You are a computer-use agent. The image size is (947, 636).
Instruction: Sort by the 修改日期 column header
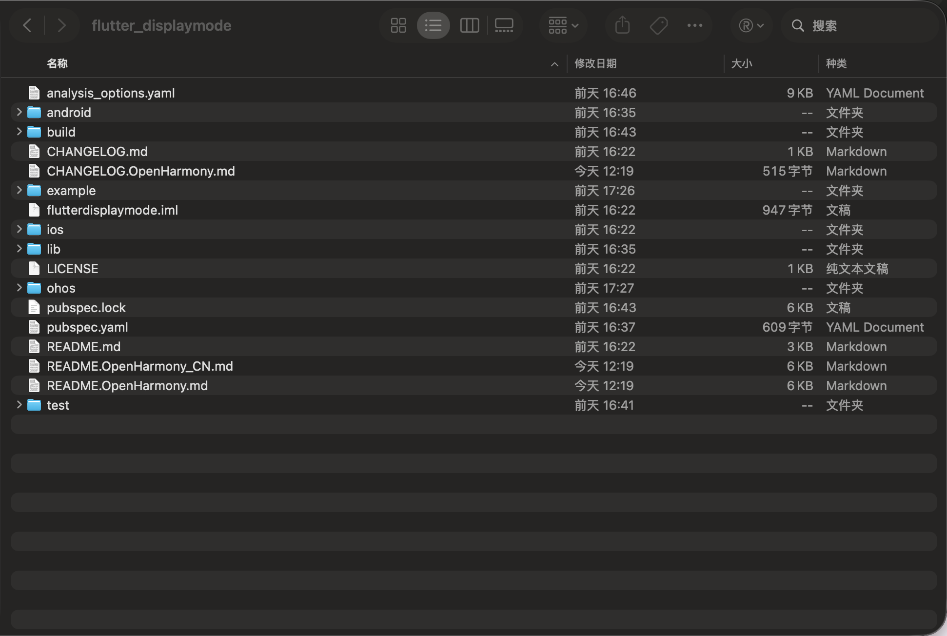(595, 63)
